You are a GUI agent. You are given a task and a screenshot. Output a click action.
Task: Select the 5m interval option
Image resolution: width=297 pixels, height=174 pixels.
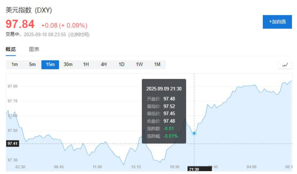[x=32, y=65]
